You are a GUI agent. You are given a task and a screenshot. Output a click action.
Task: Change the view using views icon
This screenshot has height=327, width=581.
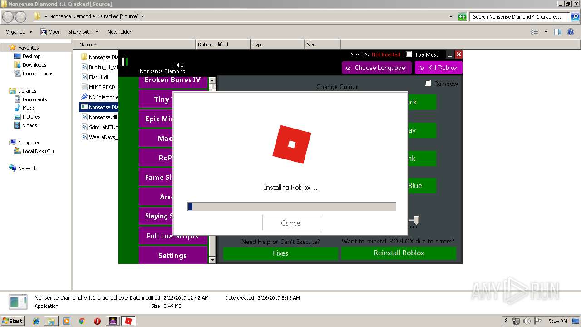point(535,32)
